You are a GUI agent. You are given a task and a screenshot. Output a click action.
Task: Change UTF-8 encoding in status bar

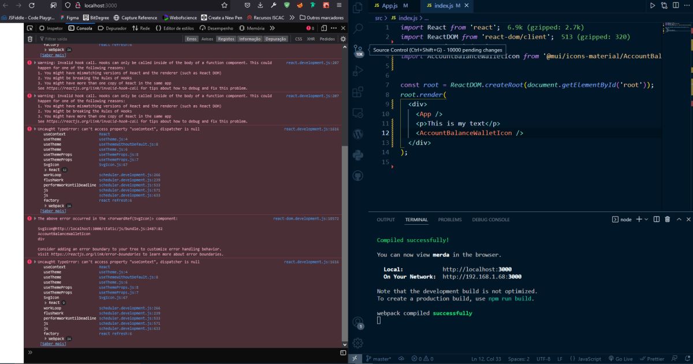pos(543,359)
